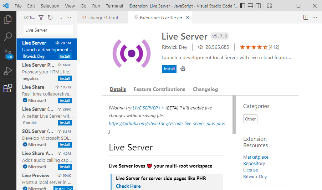The image size is (322, 190).
Task: Switch to the Details tab
Action: [x=118, y=89]
